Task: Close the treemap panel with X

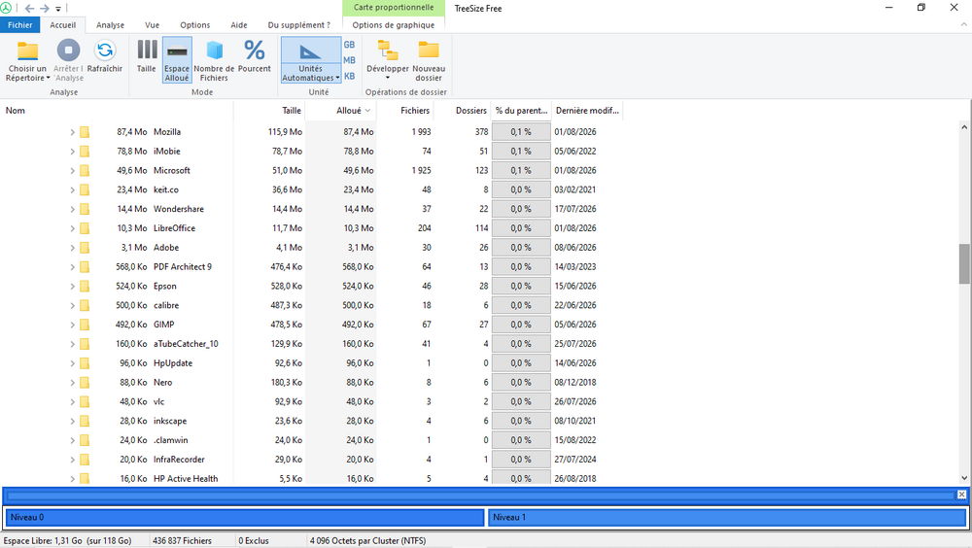Action: [961, 494]
